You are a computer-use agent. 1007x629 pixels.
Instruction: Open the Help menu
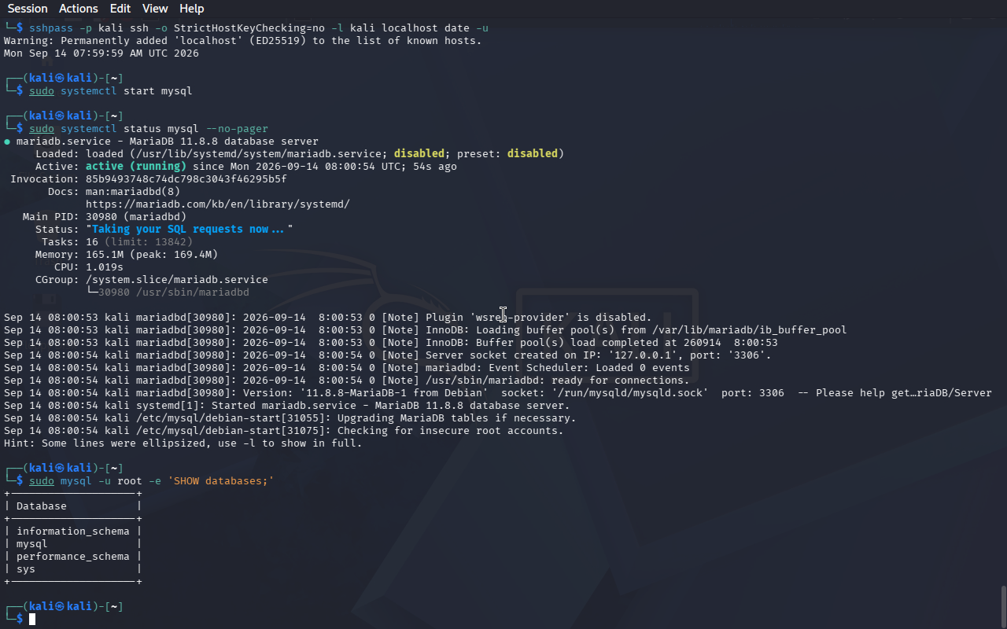(192, 9)
